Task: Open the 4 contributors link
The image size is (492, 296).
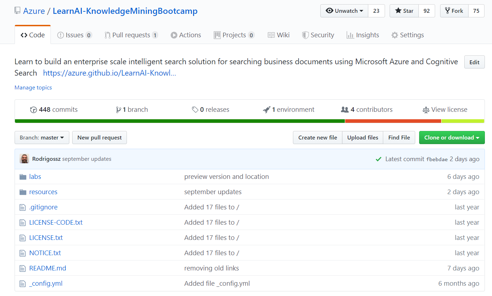Action: point(367,110)
